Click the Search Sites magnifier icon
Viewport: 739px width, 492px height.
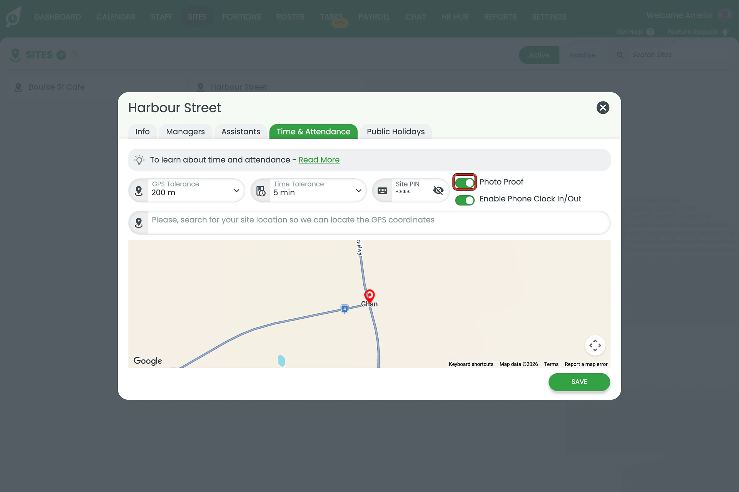pyautogui.click(x=620, y=55)
